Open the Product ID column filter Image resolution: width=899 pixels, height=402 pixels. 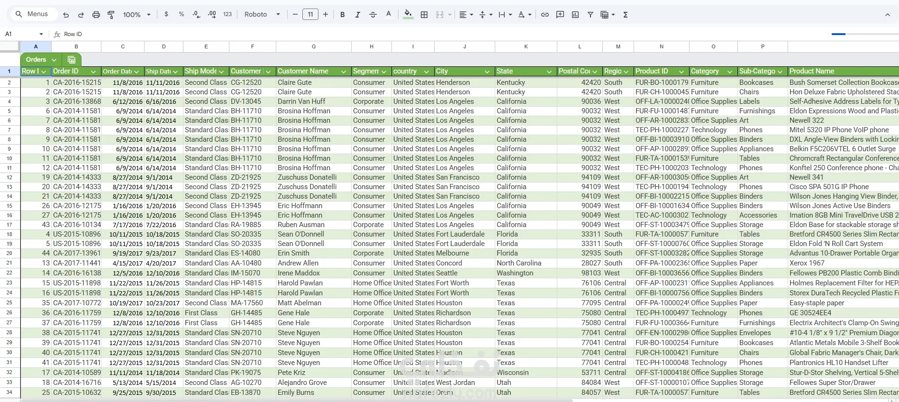[x=681, y=72]
